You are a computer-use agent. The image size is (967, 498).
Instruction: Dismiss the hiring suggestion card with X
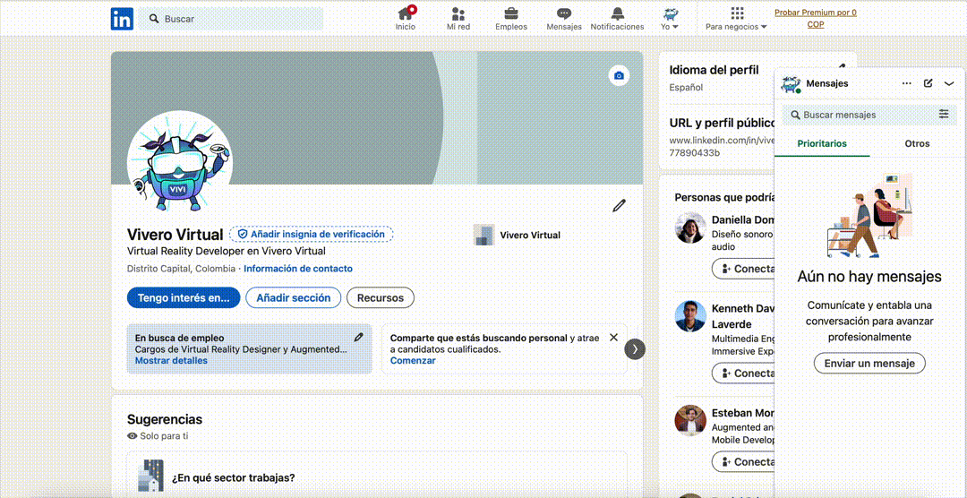point(613,338)
